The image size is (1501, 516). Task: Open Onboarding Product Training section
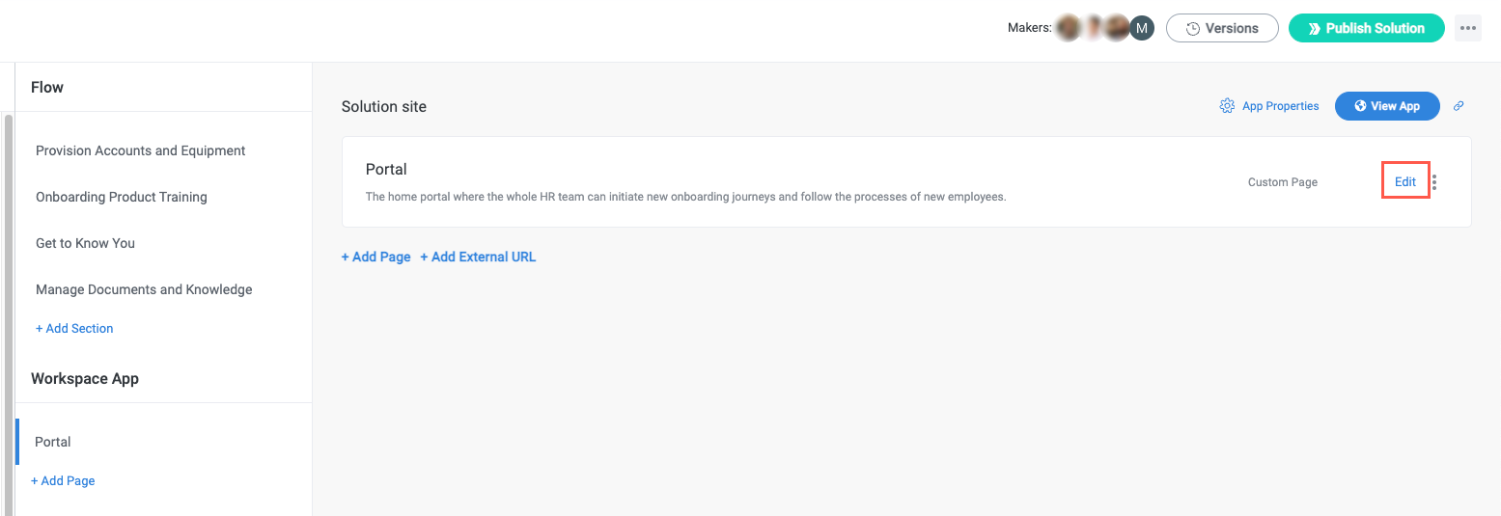[x=122, y=197]
